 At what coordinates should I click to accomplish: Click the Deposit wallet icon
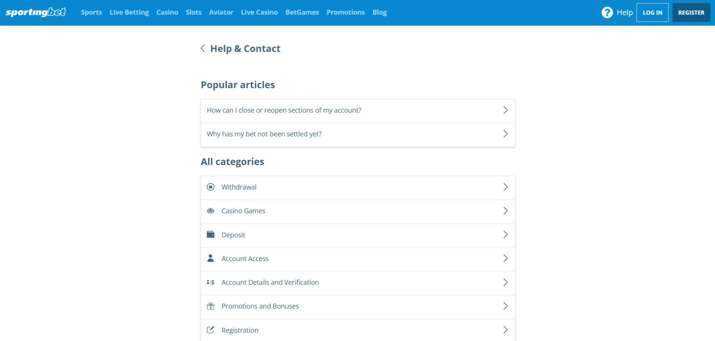[x=210, y=235]
